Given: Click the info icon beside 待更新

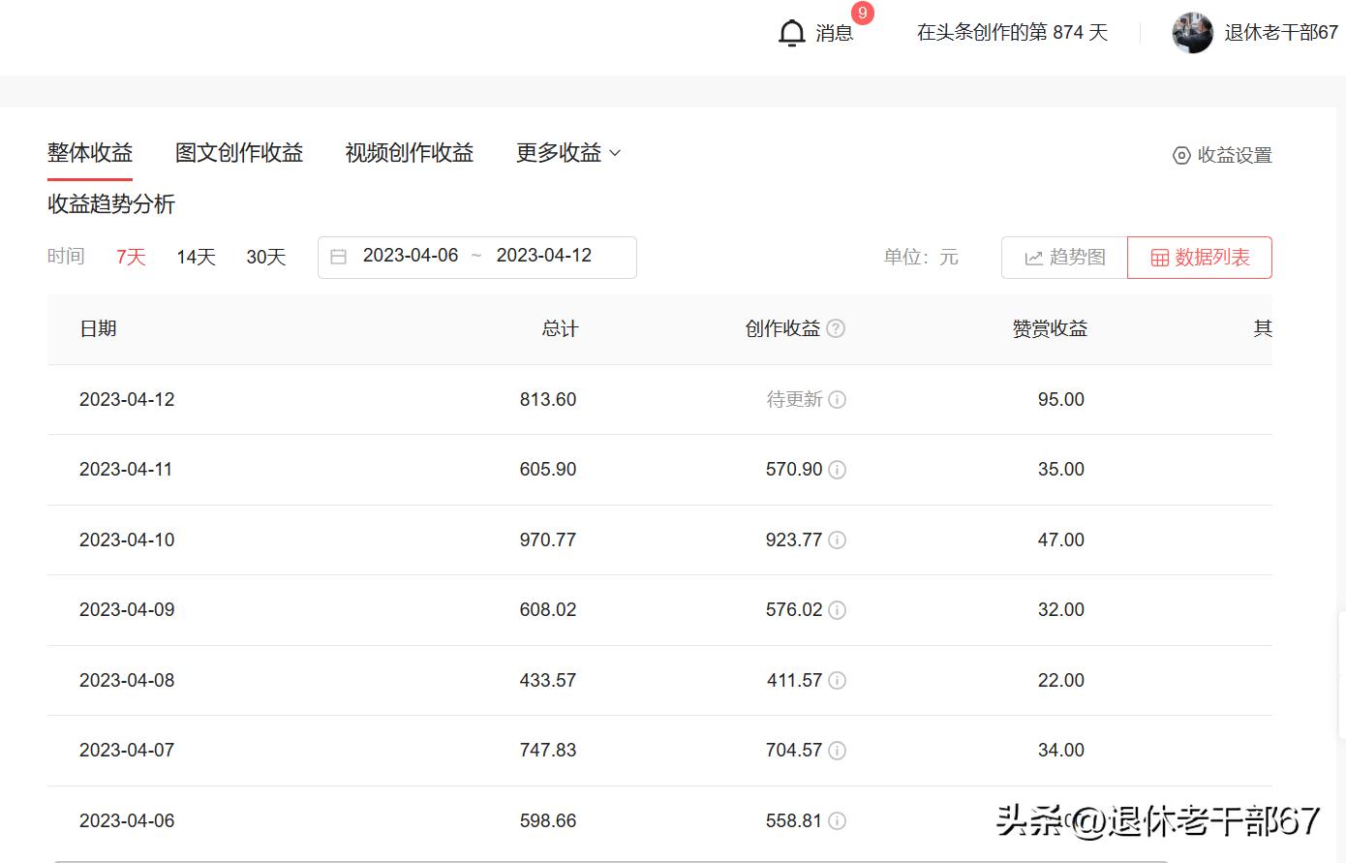Looking at the screenshot, I should (837, 399).
